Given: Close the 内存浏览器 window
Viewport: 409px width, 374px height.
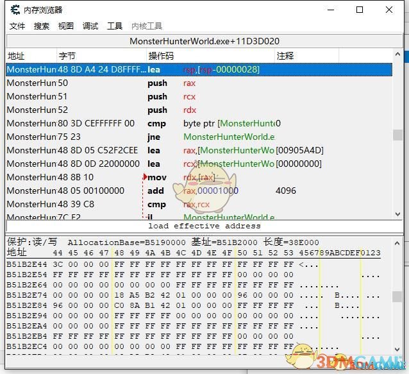Looking at the screenshot, I should [389, 10].
